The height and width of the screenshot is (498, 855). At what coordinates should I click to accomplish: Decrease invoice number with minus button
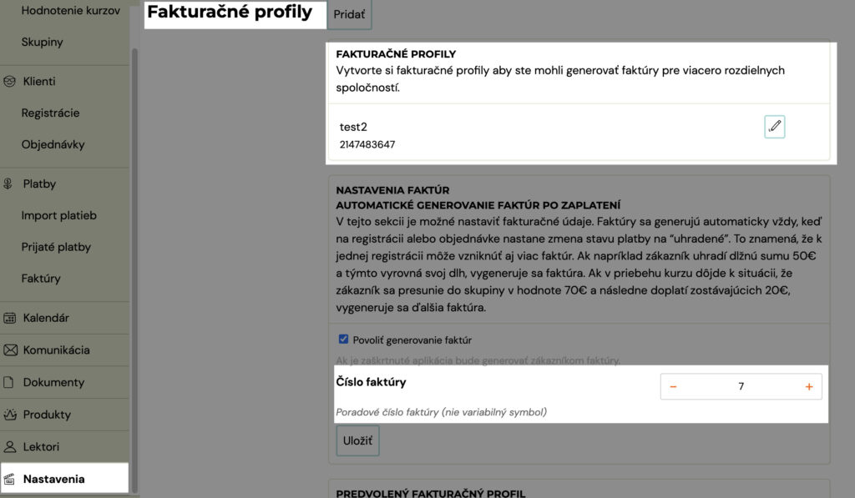(673, 387)
